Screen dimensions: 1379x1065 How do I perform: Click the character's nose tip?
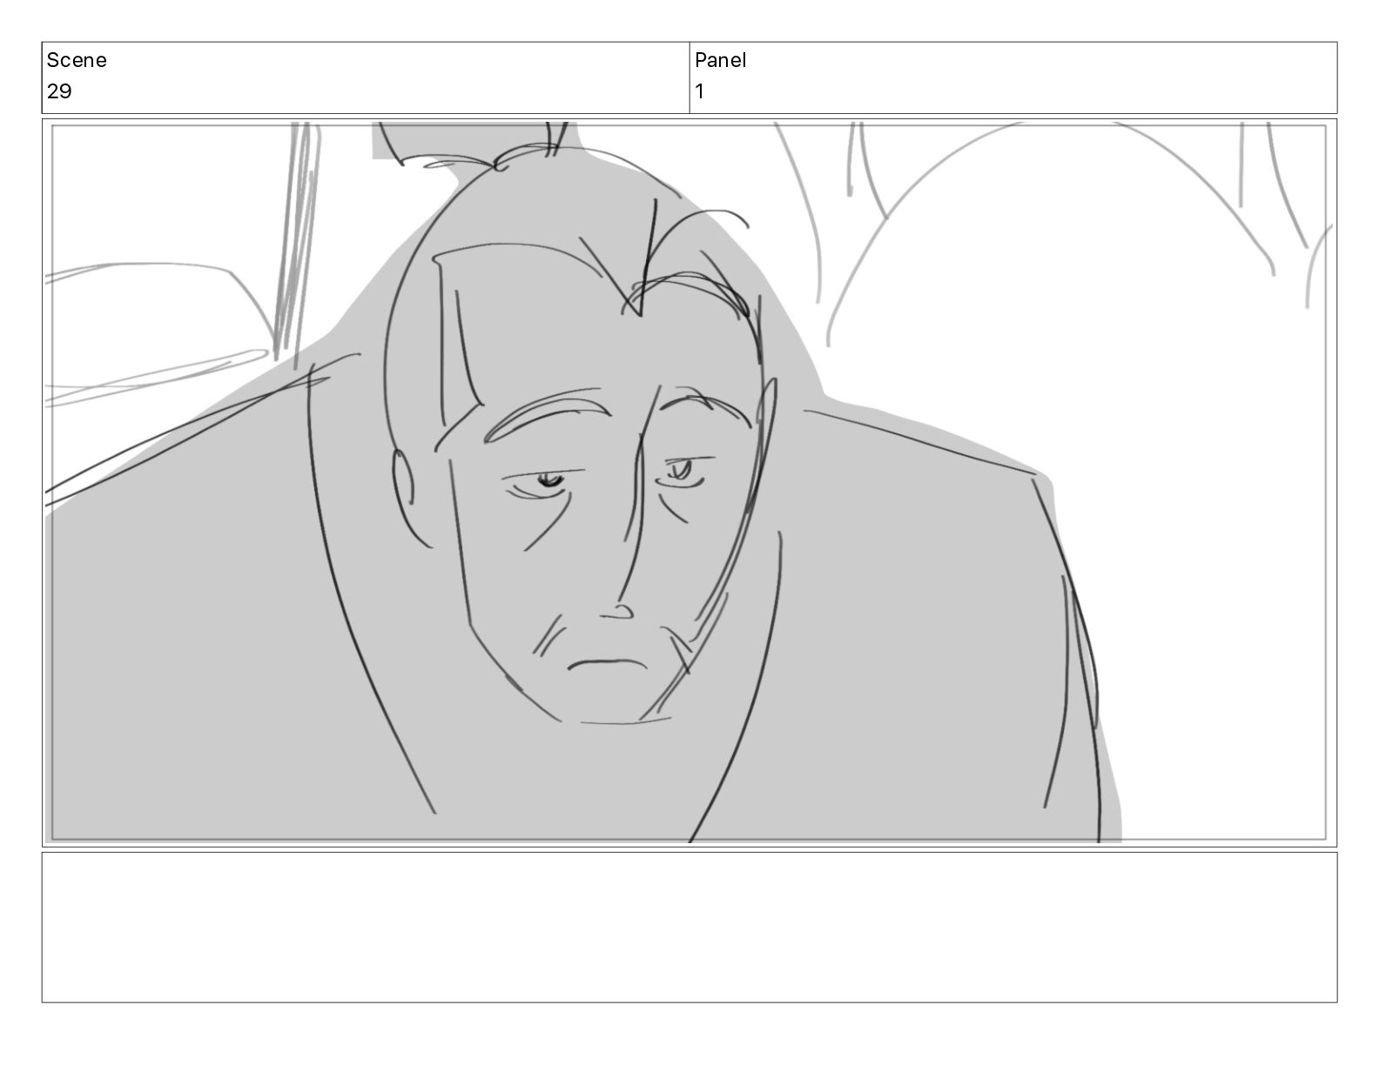[x=618, y=613]
